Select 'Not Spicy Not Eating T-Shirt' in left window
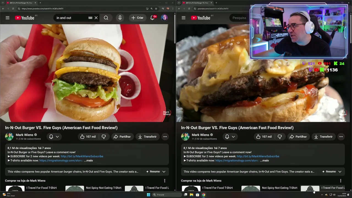Screen dimensions: 352x198 point(104,188)
